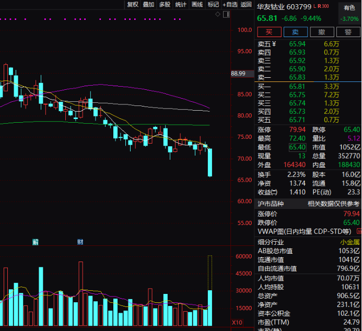Open the 有色 sector box

pos(349,13)
